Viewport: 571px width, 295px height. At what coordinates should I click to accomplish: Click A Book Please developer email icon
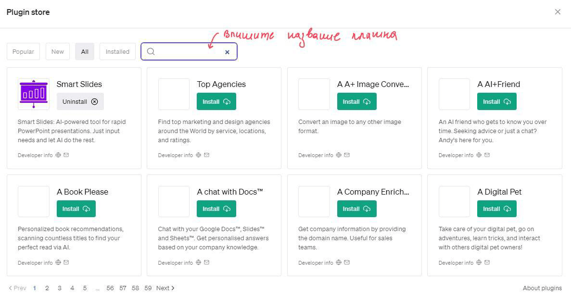point(66,262)
